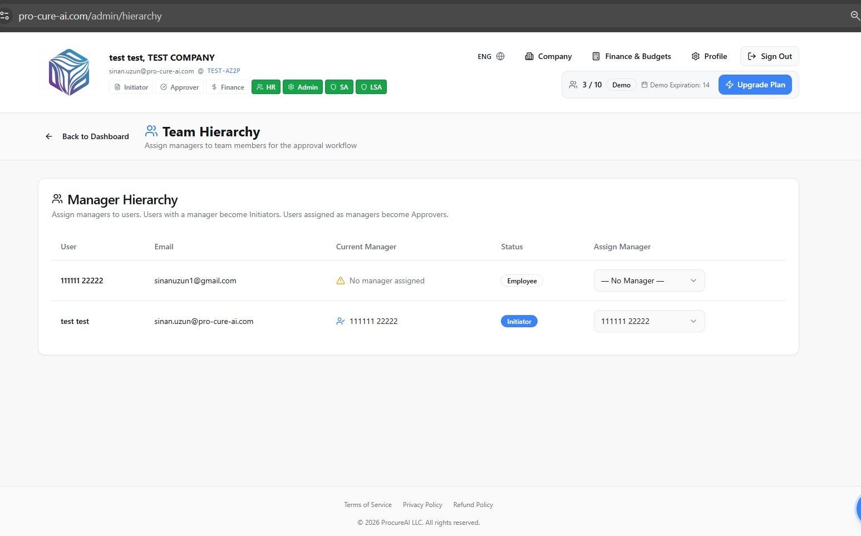Click user name 111111 22222 in first row
861x536 pixels.
(82, 281)
